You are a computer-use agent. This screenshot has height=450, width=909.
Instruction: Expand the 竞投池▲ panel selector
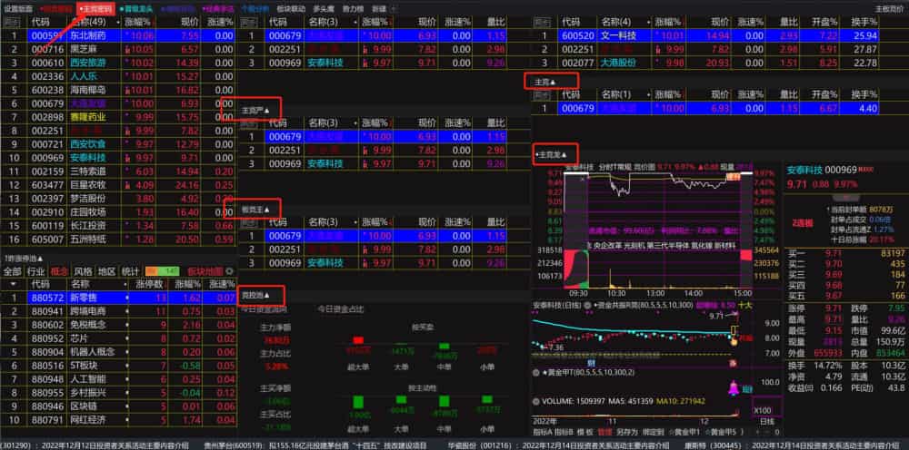(x=256, y=296)
